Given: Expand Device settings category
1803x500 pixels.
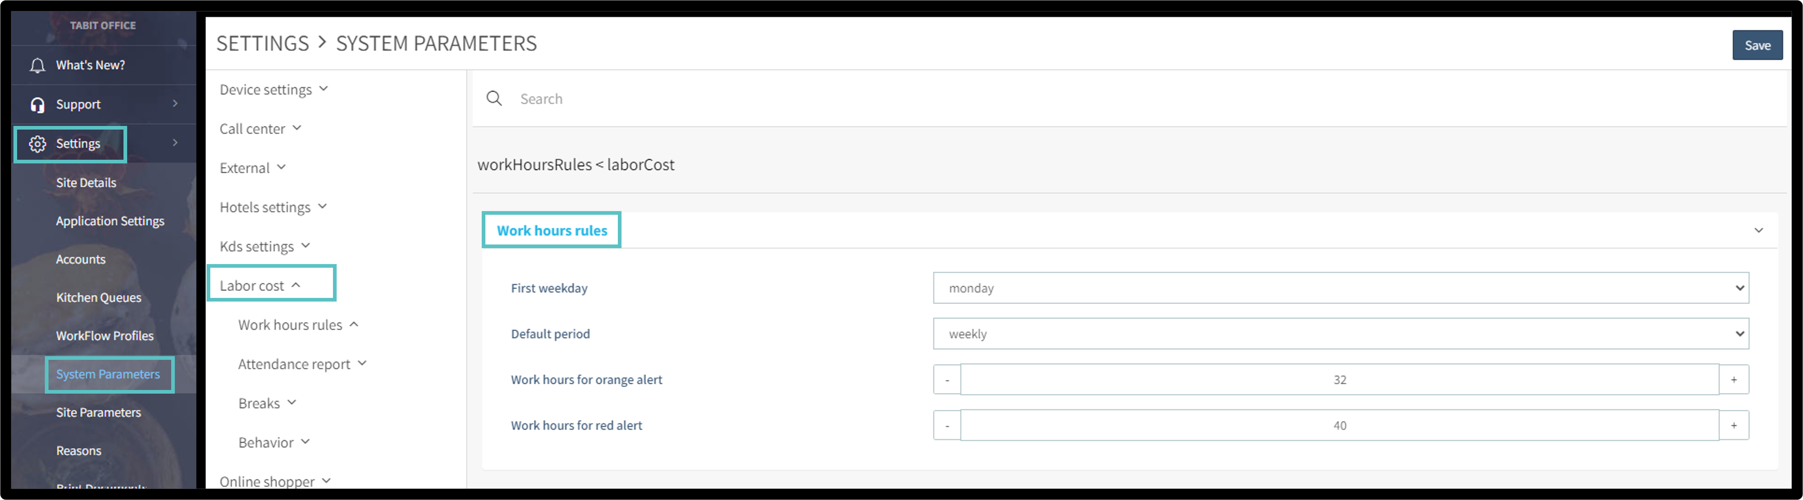Looking at the screenshot, I should (x=273, y=90).
